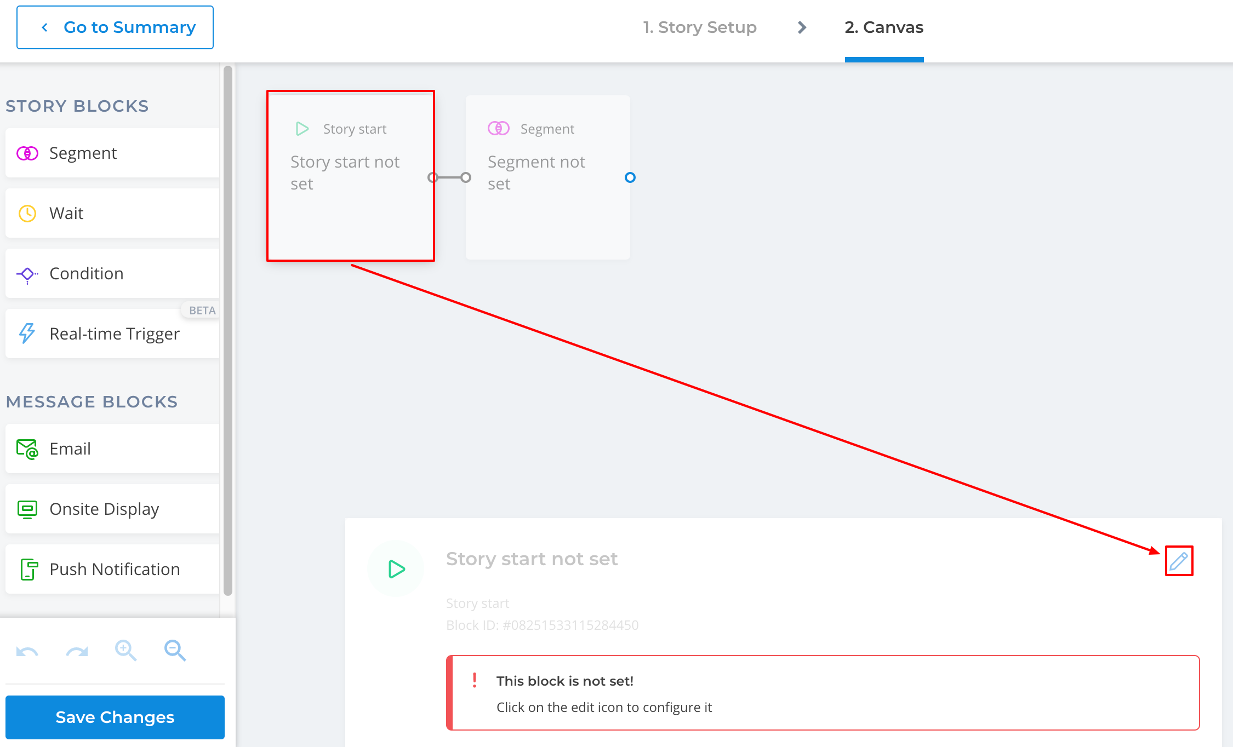Select the Real-time Trigger block

(x=112, y=334)
